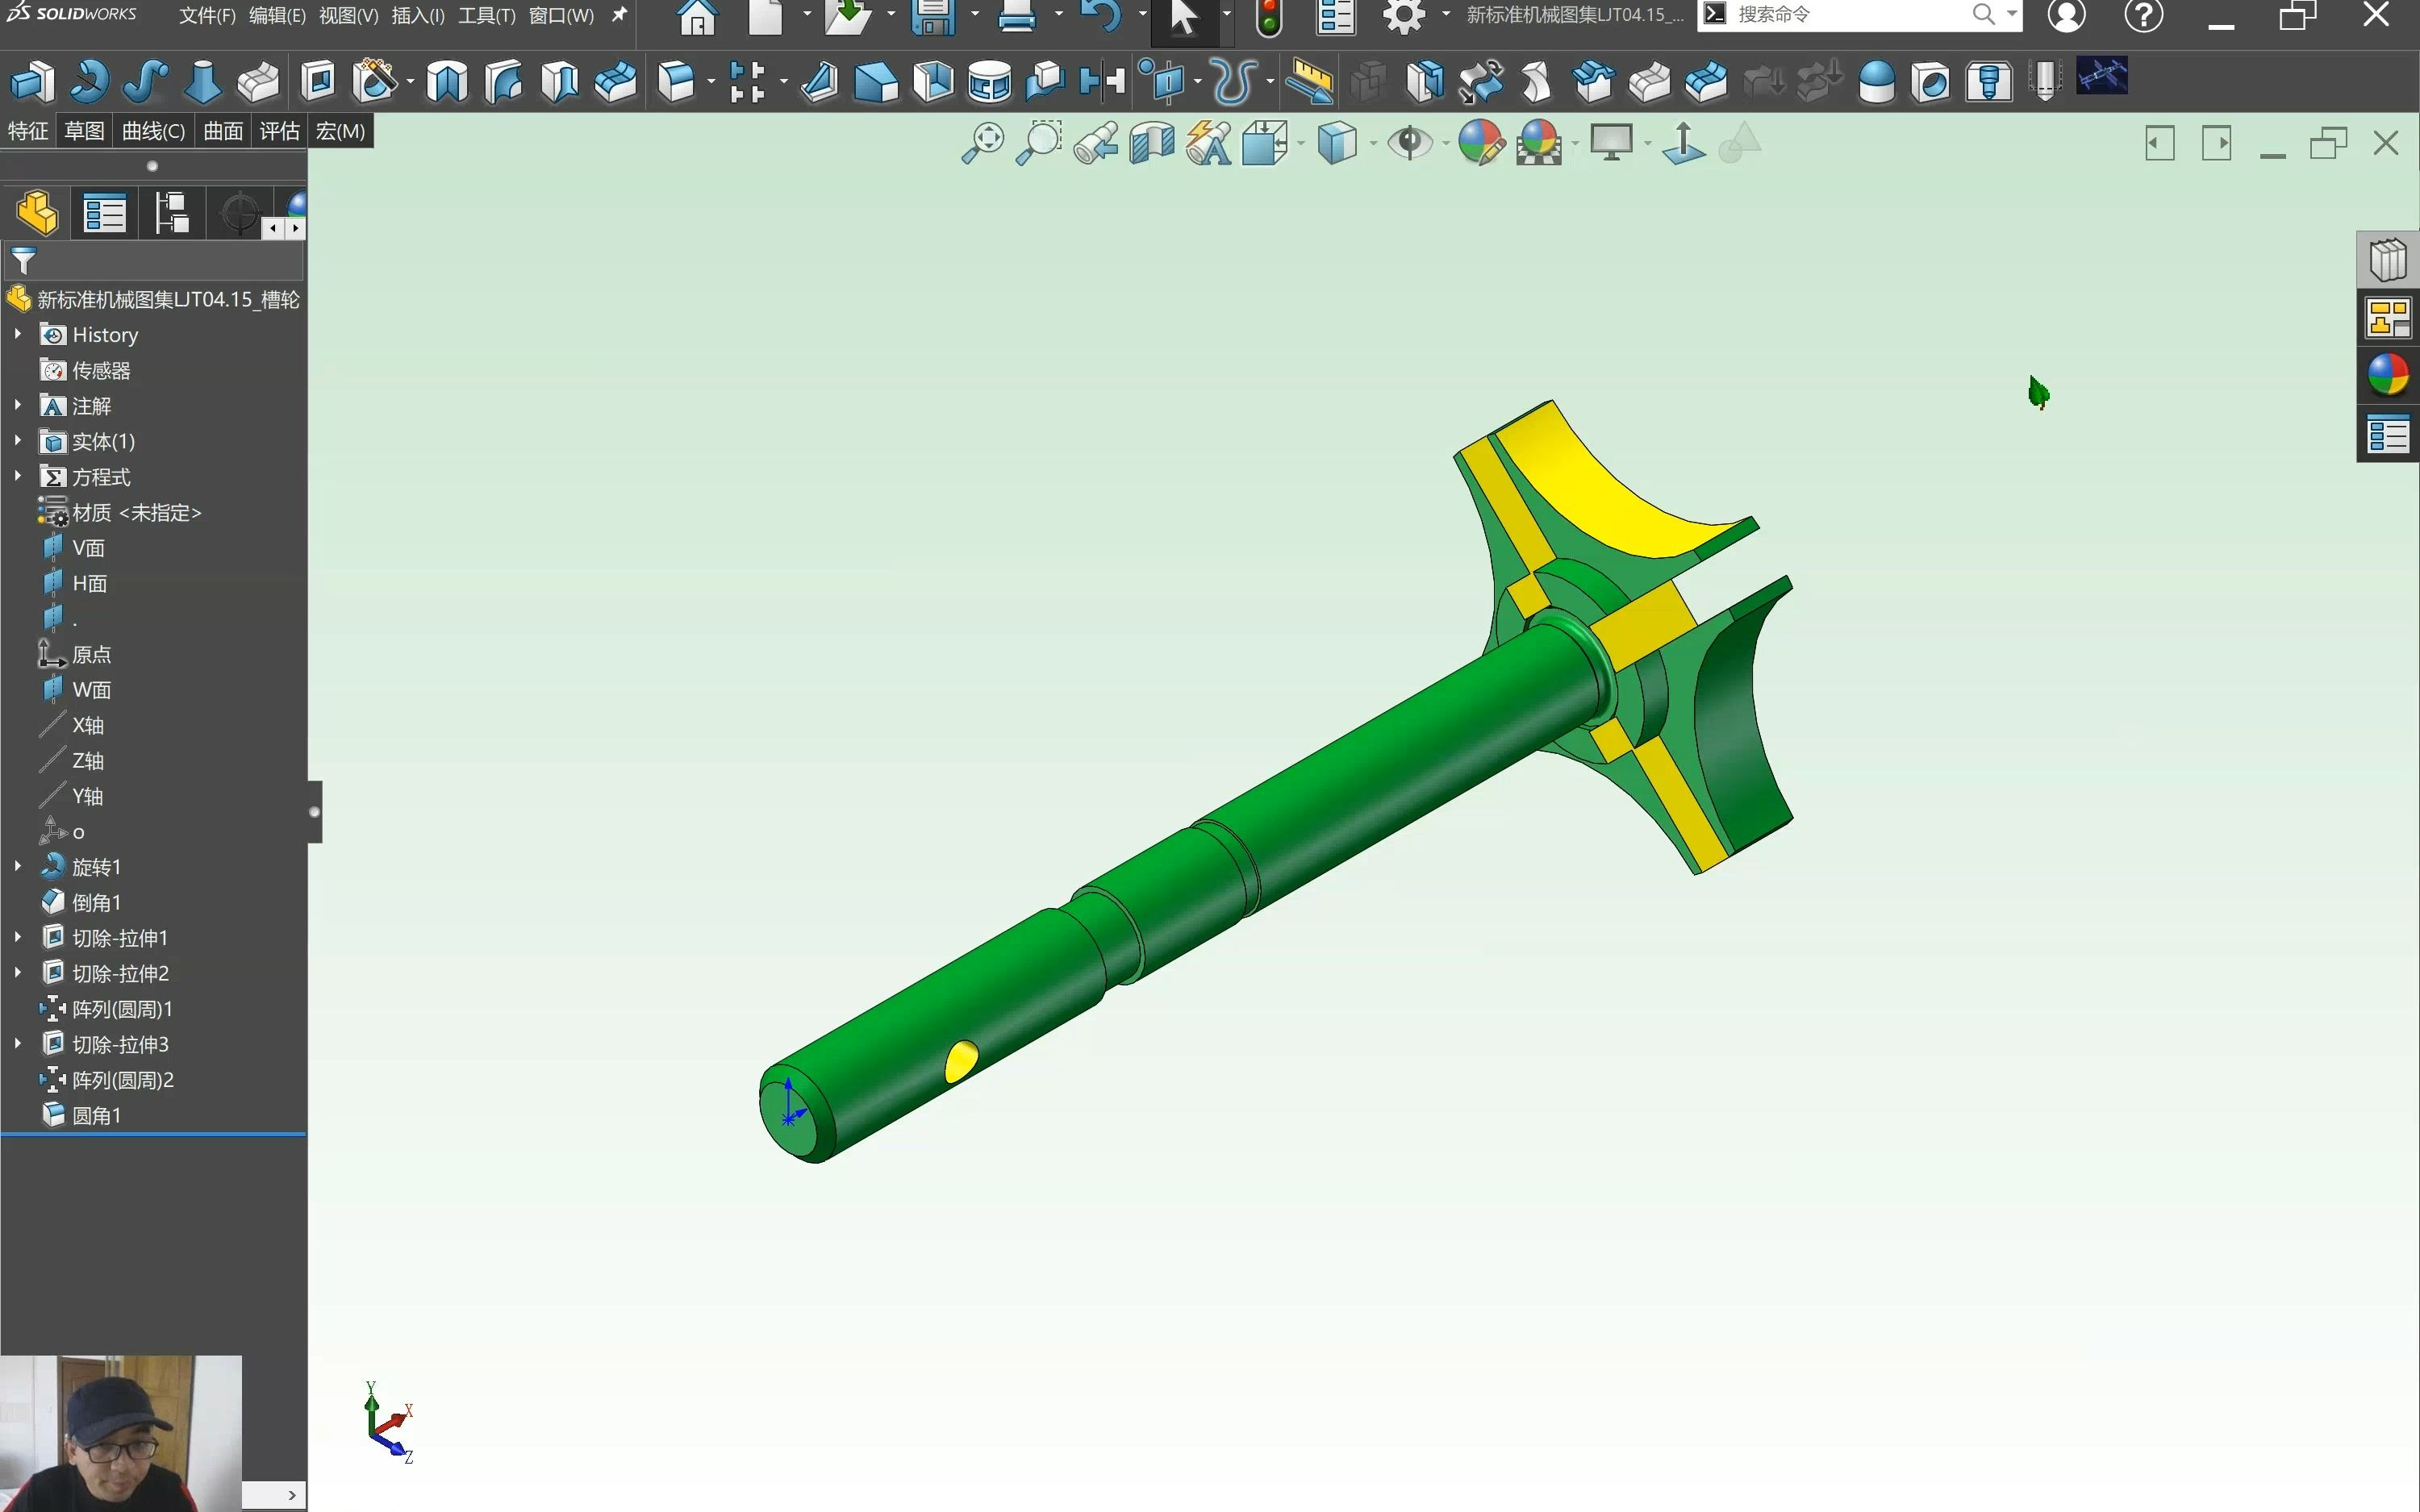Click Zoom to Area magnifier
Image resolution: width=2420 pixels, height=1512 pixels.
[1039, 143]
